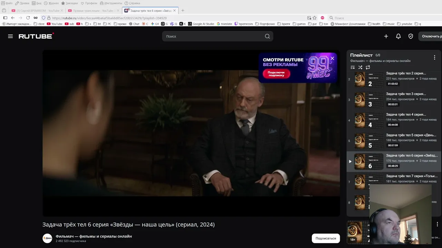Click the video player to pause playback
The height and width of the screenshot is (248, 442).
[x=191, y=133]
